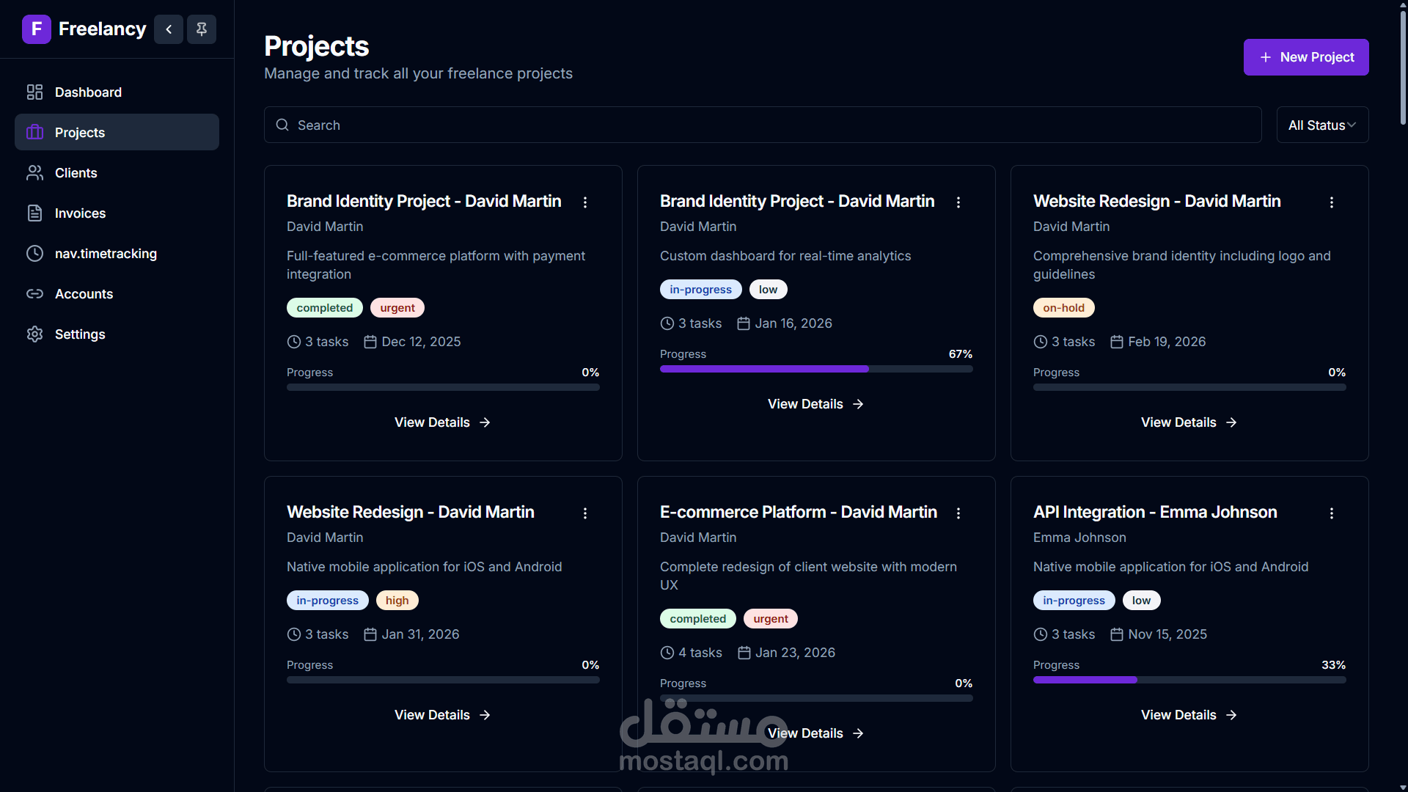Open the options menu on the API Integration card

(1331, 513)
